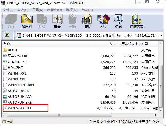Click the archive icon in the address bar
Screen dimensions: 166x126
[19, 35]
